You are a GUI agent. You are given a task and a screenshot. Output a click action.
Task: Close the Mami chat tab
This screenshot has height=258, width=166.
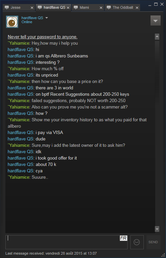coord(101,8)
